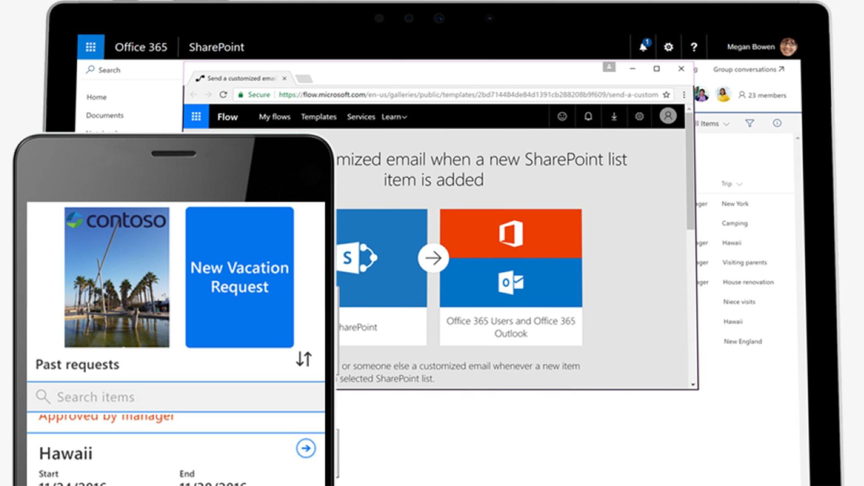Open Templates in Flow navigation
The width and height of the screenshot is (864, 486).
point(319,117)
